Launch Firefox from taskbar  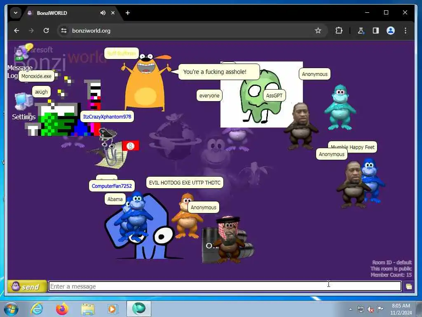pos(62,309)
